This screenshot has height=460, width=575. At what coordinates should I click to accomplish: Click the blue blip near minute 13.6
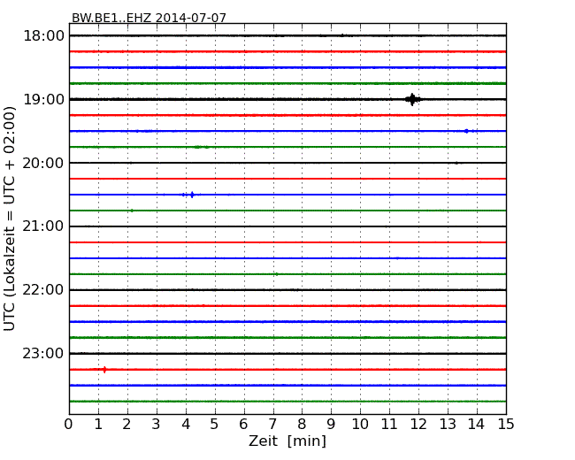[466, 131]
